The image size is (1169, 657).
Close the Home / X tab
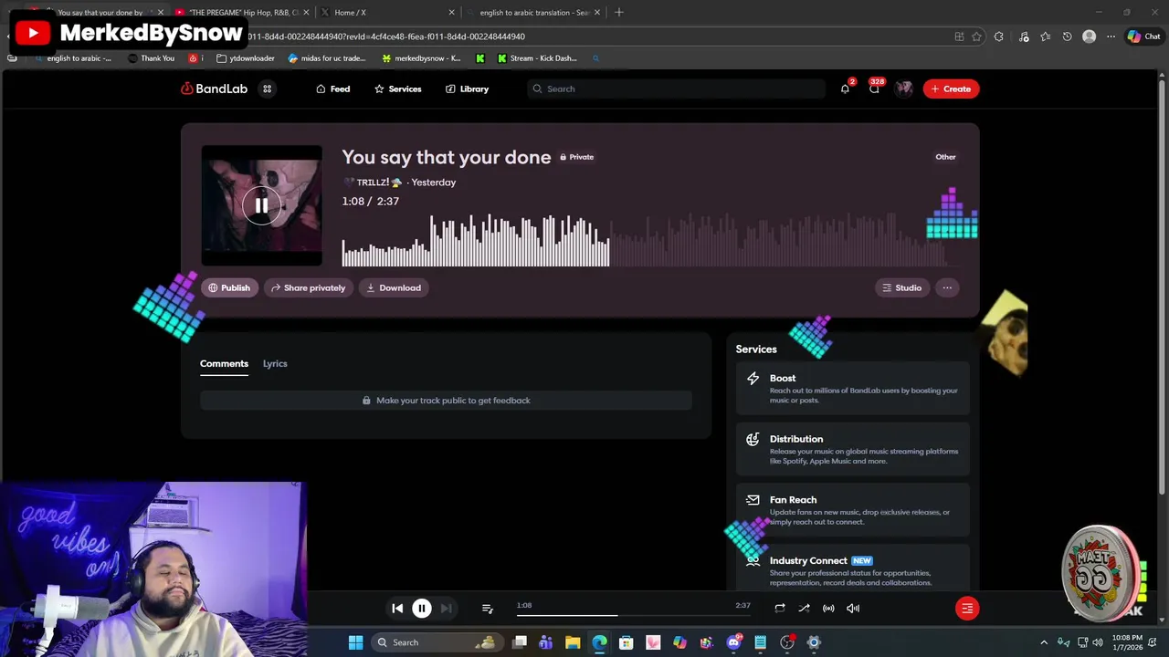pyautogui.click(x=451, y=13)
